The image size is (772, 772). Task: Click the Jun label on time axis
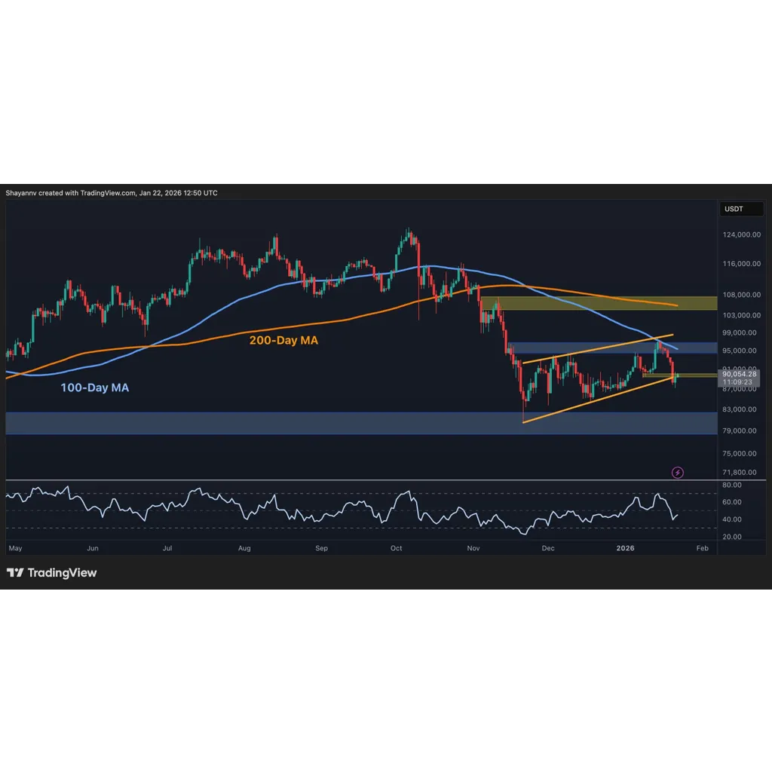coord(93,549)
